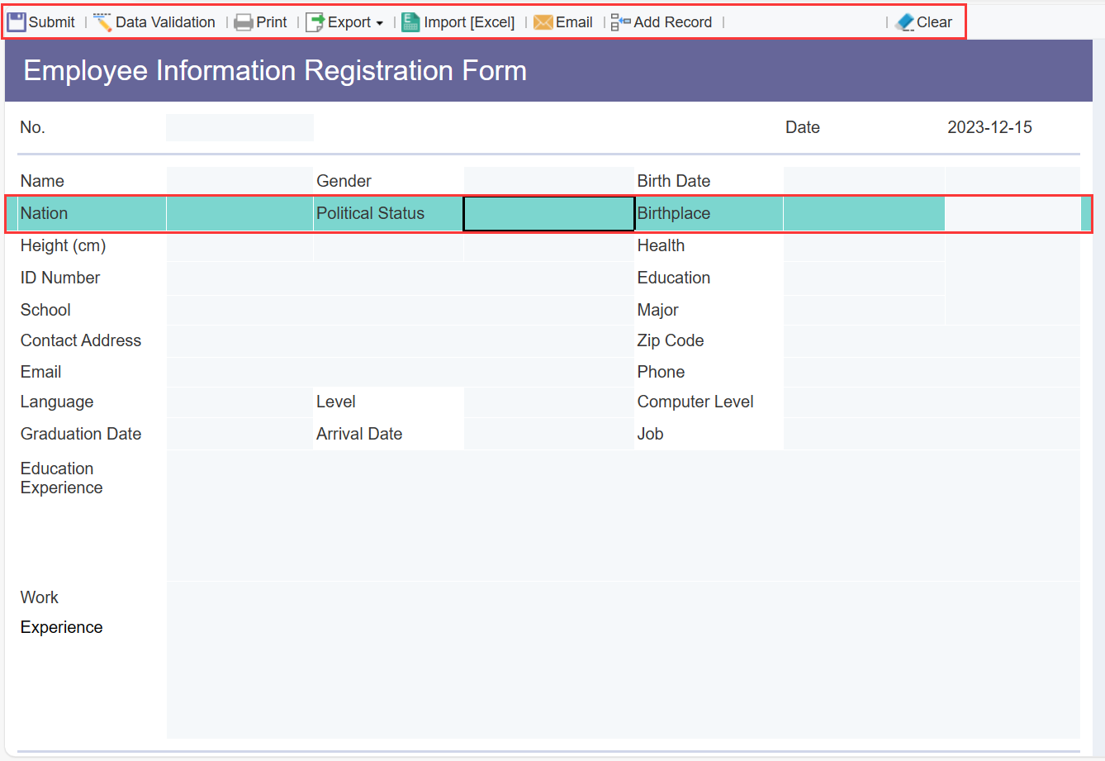Click the Education field value area
Image resolution: width=1105 pixels, height=761 pixels.
coord(864,278)
